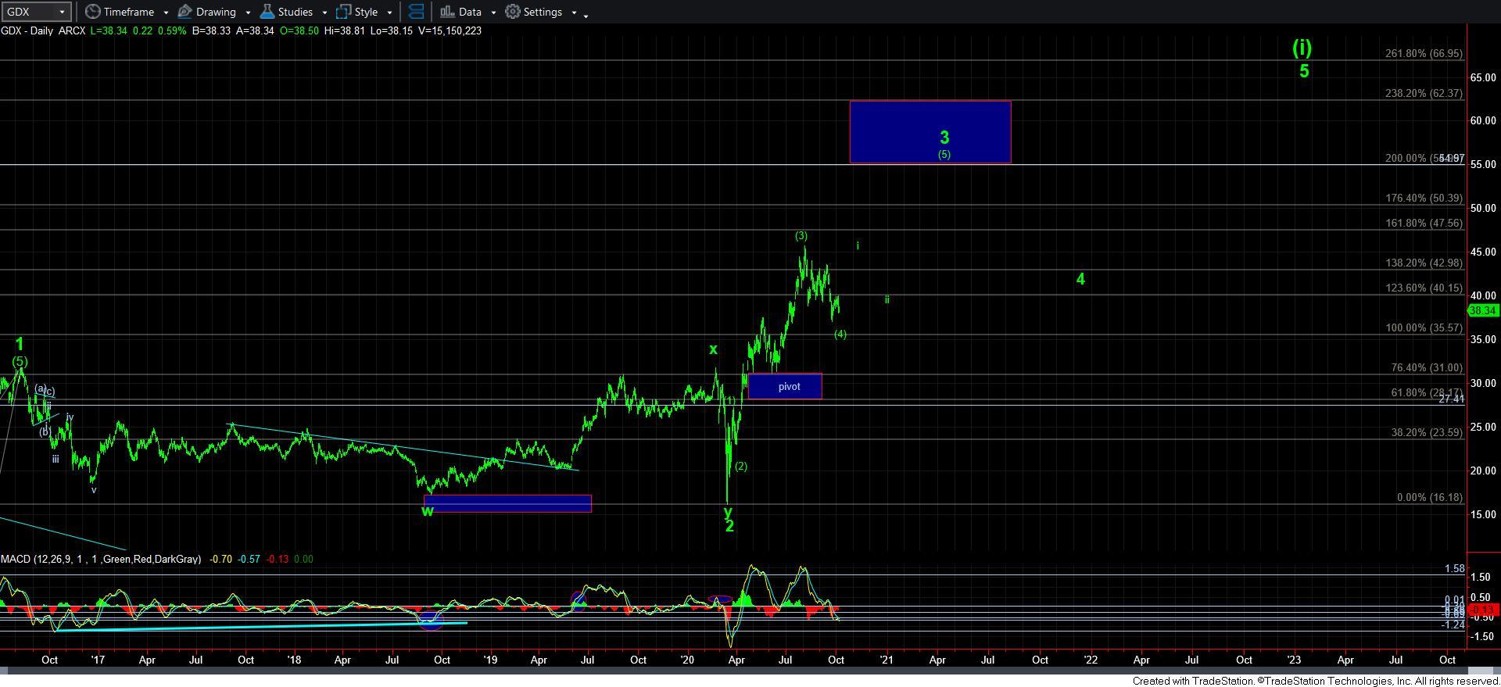Click the MACD study label
Image resolution: width=1501 pixels, height=687 pixels.
100,560
